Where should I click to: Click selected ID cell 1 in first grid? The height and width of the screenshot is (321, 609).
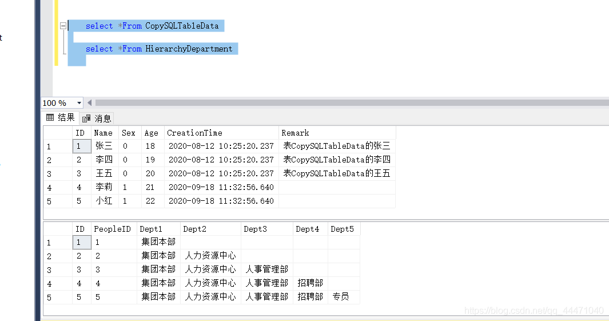(x=82, y=146)
